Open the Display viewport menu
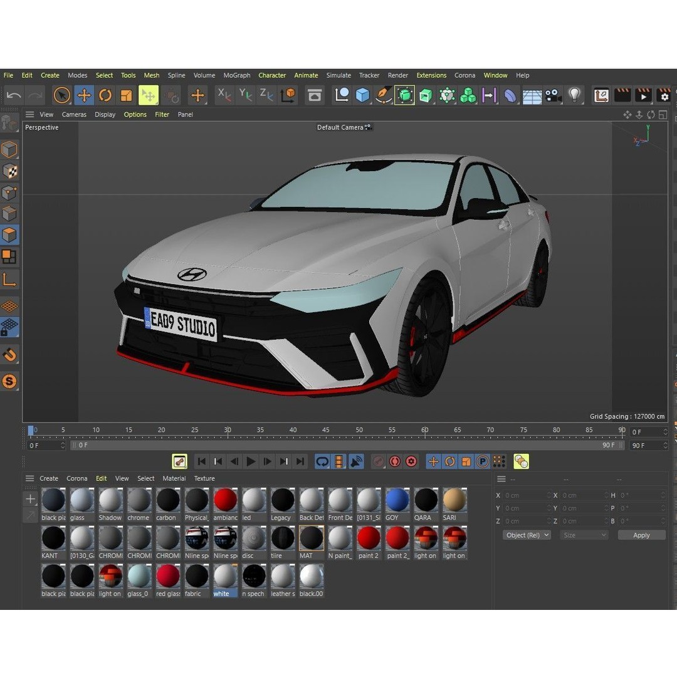The width and height of the screenshot is (677, 677). pos(105,115)
